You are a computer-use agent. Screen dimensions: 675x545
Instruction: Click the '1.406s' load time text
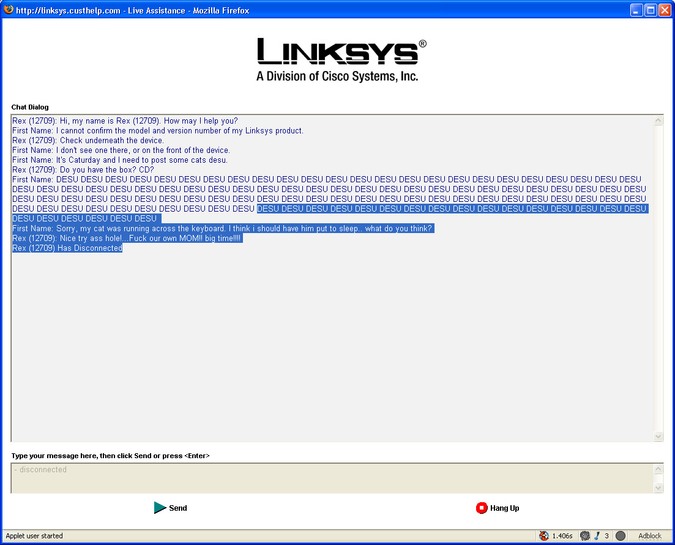click(562, 536)
